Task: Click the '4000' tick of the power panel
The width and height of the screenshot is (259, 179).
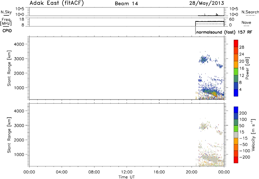Action: click(19, 44)
